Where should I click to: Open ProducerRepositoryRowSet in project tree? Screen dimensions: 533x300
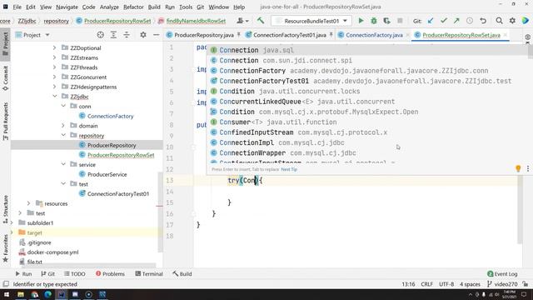[x=121, y=155]
